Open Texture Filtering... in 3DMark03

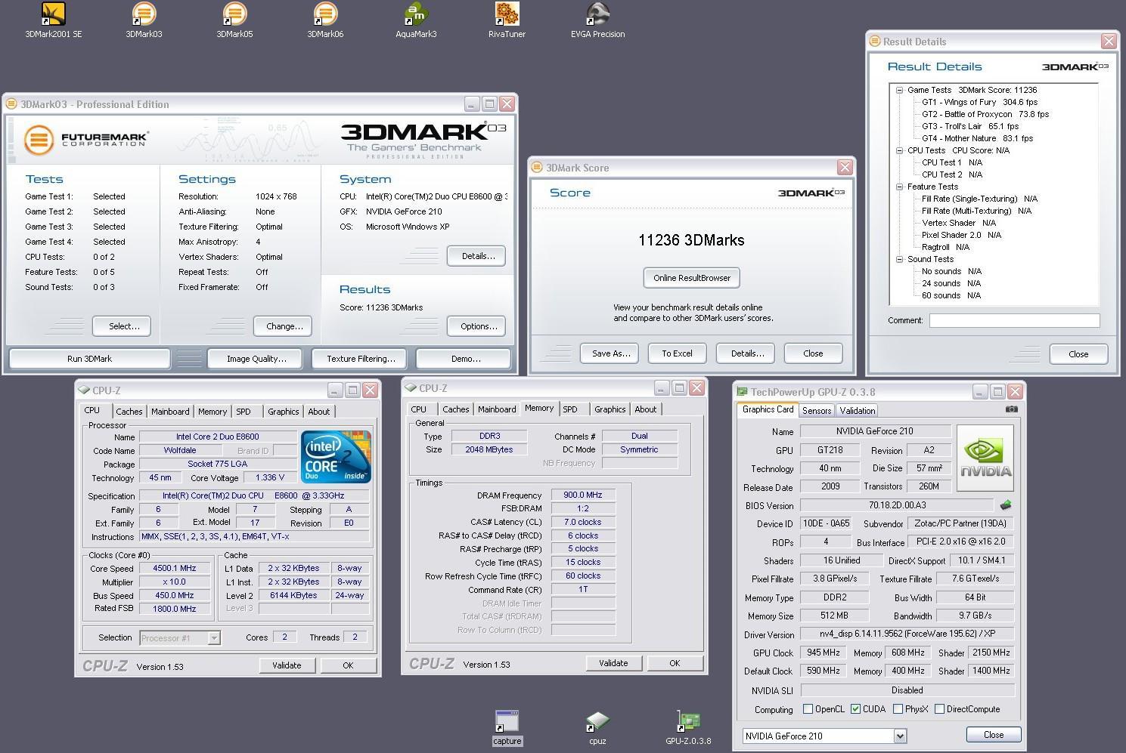pos(361,359)
